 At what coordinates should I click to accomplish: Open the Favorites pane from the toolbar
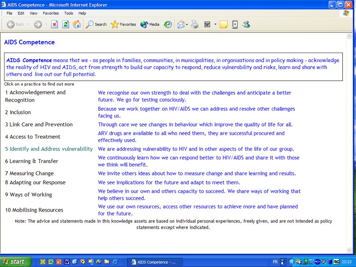123,24
